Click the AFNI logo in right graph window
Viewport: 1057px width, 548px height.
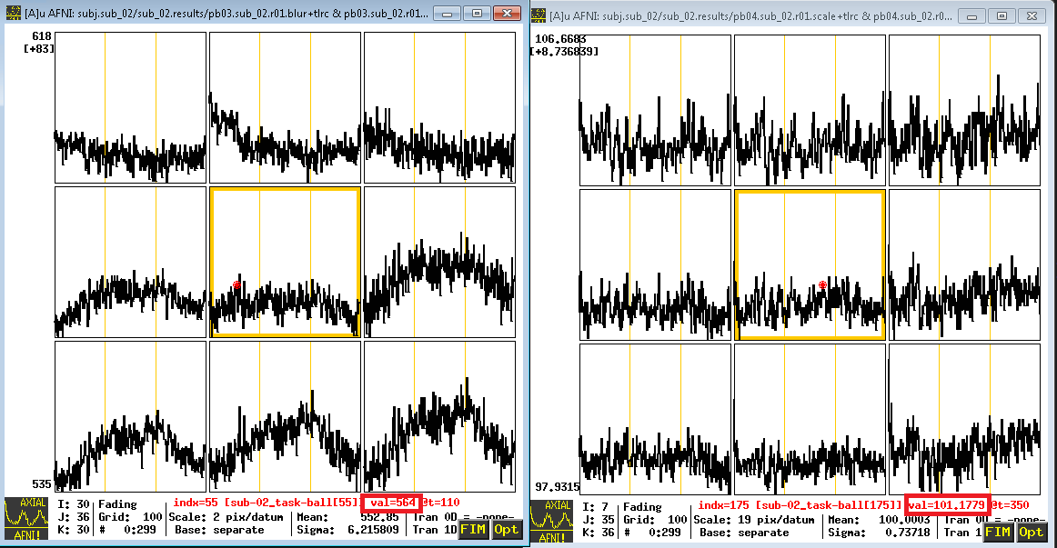(x=551, y=521)
